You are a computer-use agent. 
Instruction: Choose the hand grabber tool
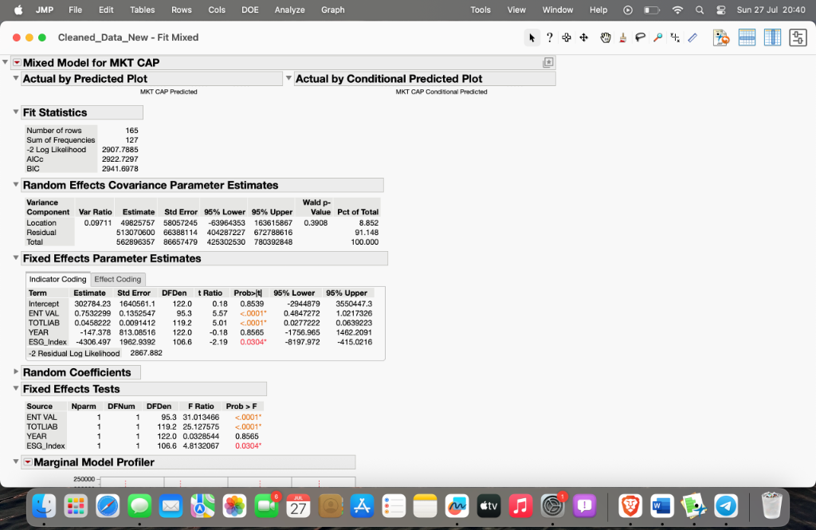tap(605, 37)
